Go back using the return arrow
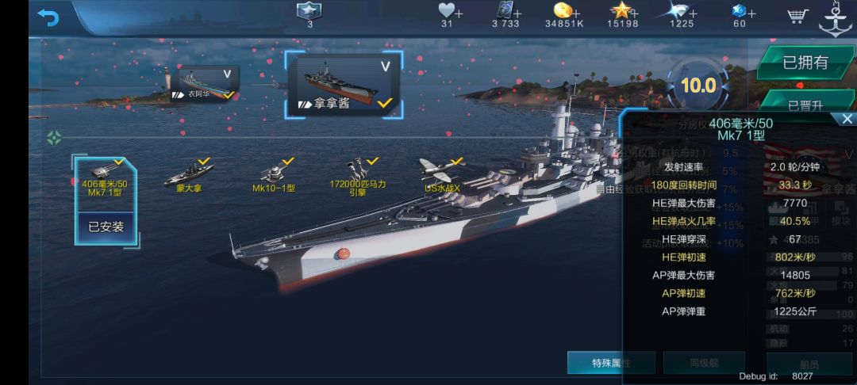Viewport: 857px width, 385px height. click(x=48, y=17)
